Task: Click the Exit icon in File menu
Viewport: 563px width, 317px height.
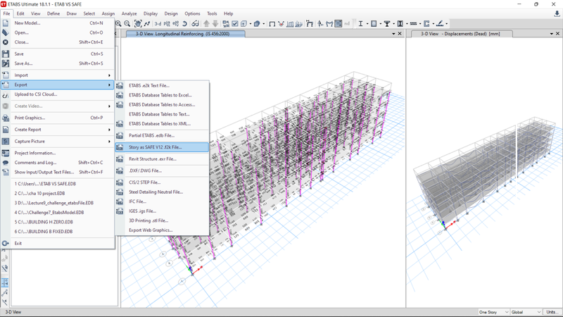Action: (x=6, y=243)
